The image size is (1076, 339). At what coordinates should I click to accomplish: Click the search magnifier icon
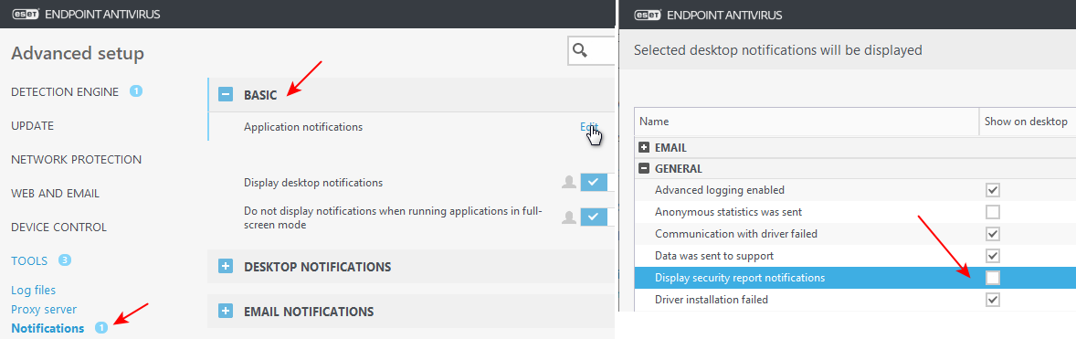pyautogui.click(x=581, y=50)
